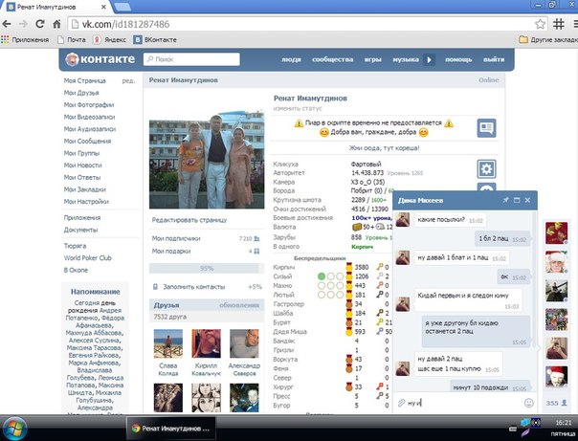Open the сообщества header menu

(332, 59)
